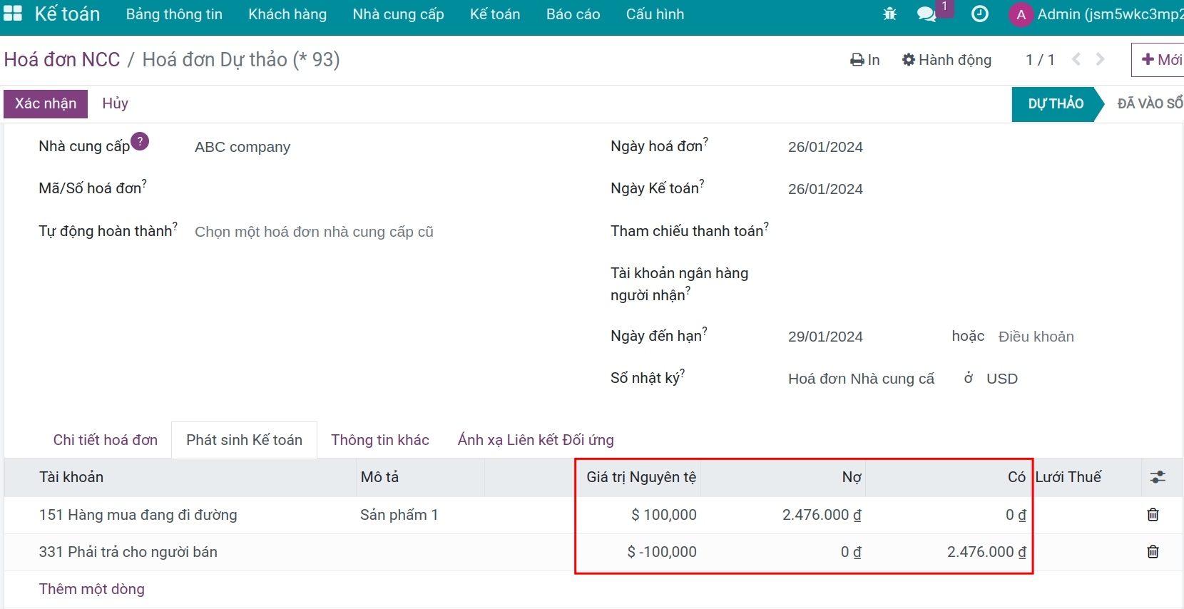Click Thêm một dòng link

pos(91,589)
